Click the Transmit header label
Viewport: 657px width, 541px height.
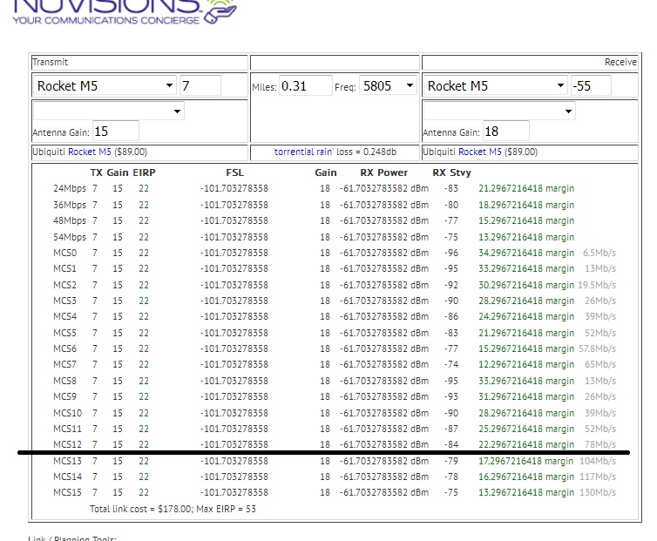[x=51, y=62]
